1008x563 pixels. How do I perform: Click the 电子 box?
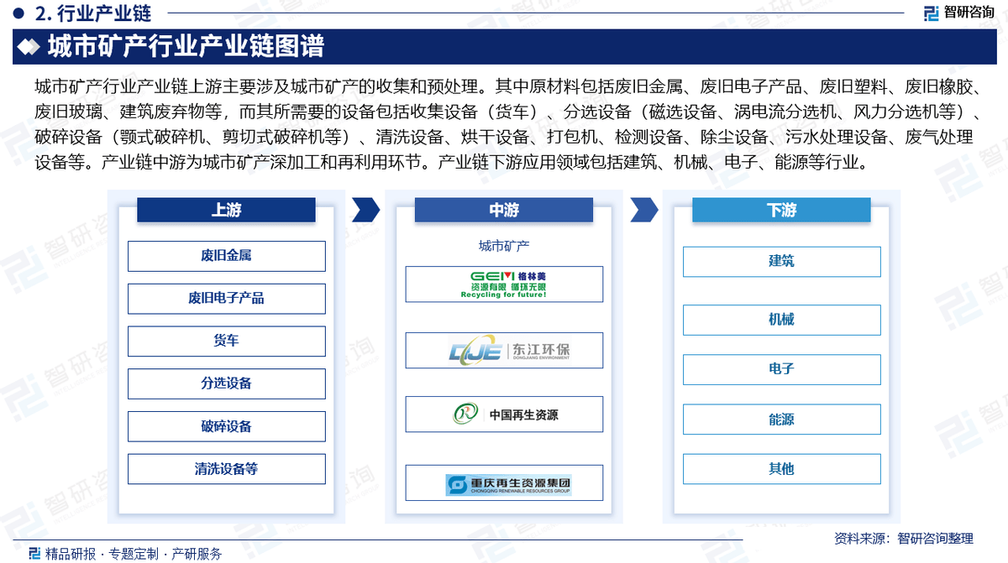click(x=781, y=369)
